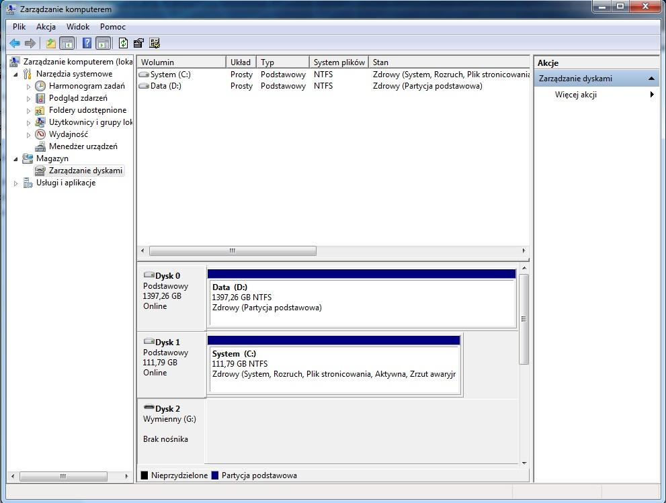Image resolution: width=666 pixels, height=503 pixels.
Task: Click the volume list horizontal scrollbar thumb
Action: [233, 251]
